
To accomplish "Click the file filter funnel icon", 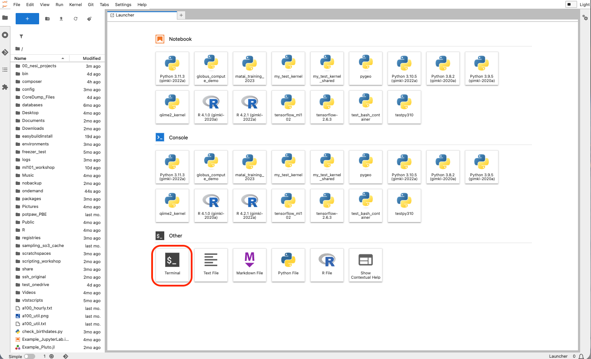I will click(x=21, y=36).
